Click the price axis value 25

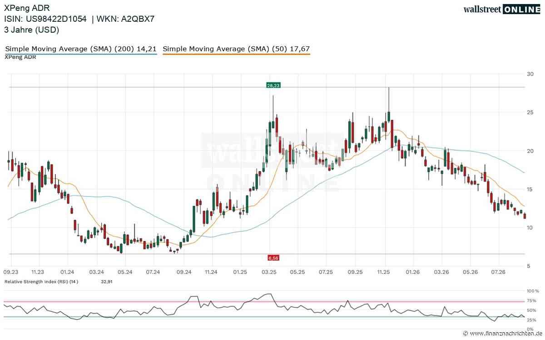point(529,112)
